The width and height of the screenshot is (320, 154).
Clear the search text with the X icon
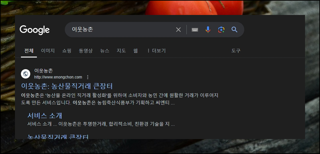coord(178,30)
